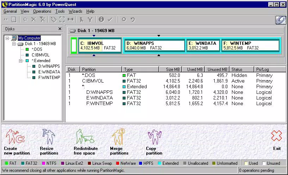Select the C: IBMVOL block in disk map
The height and width of the screenshot is (175, 288).
point(100,46)
